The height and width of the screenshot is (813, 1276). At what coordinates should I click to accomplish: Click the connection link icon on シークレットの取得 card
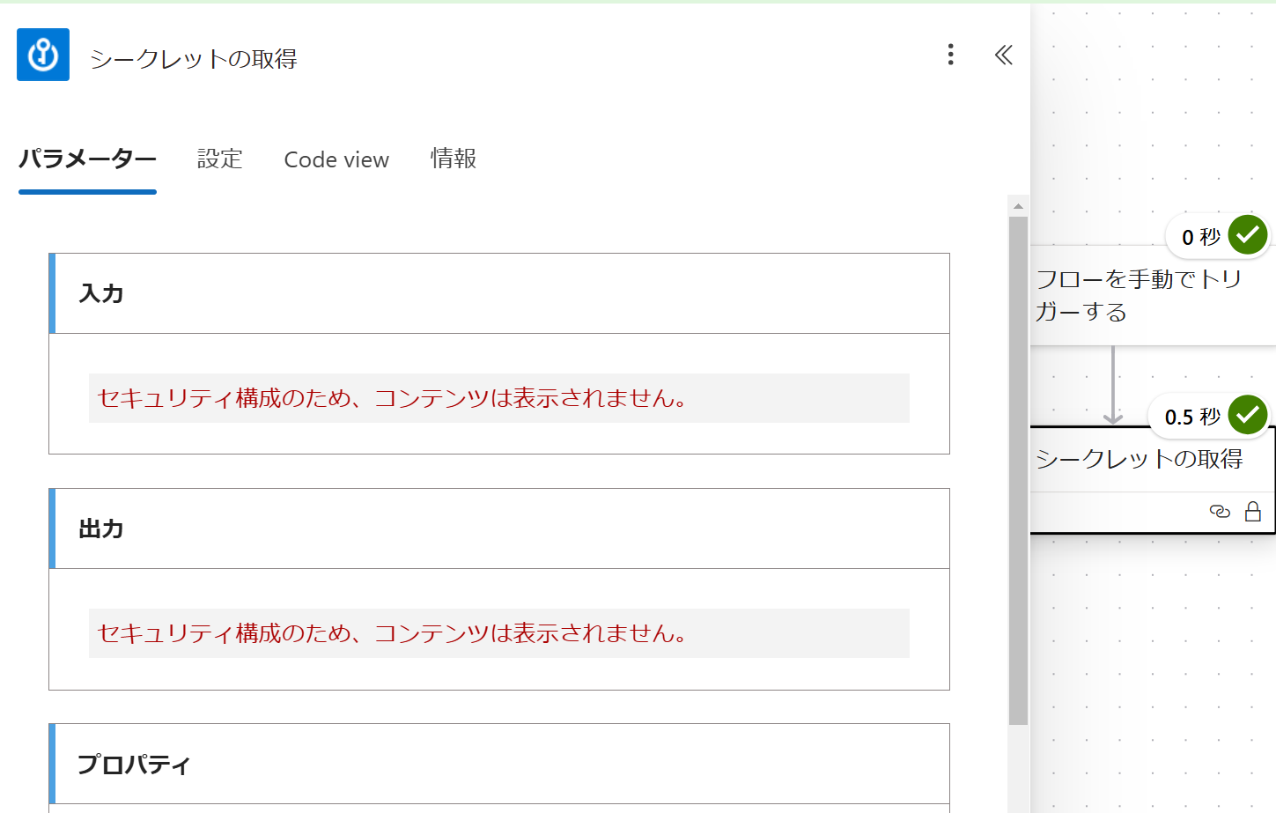click(x=1220, y=511)
